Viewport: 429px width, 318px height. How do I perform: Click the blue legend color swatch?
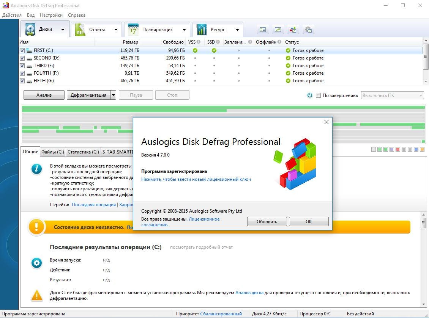click(416, 149)
